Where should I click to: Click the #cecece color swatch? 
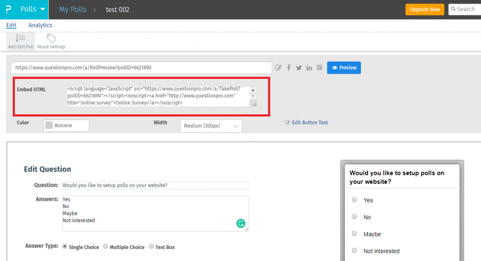tap(49, 125)
